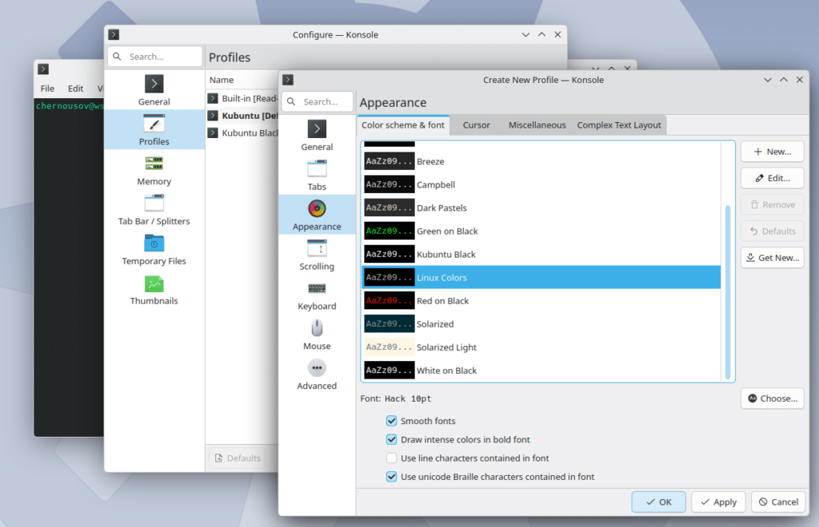The image size is (819, 527).
Task: Focus the search field in Create New Profile
Action: click(317, 101)
